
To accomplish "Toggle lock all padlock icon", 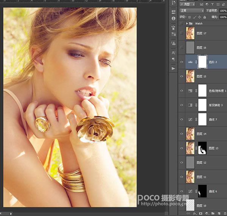I will click(x=205, y=17).
